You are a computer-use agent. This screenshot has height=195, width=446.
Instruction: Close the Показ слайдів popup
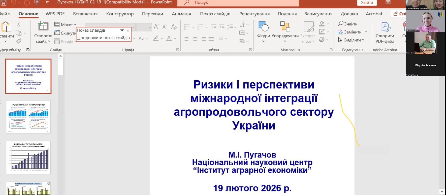point(128,30)
